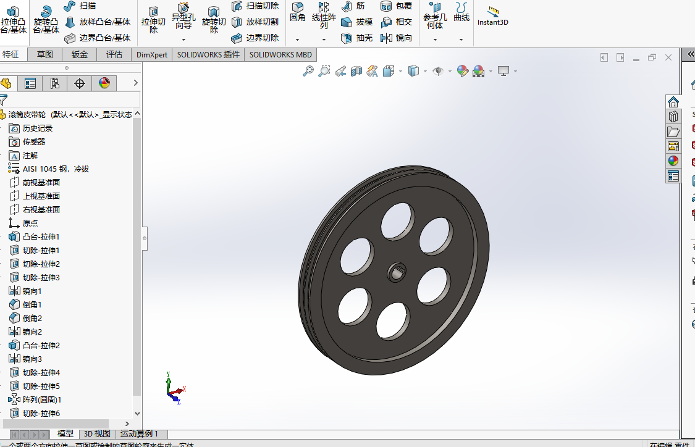Open the FeatureManager design tree tab
This screenshot has height=447, width=695.
(x=6, y=83)
